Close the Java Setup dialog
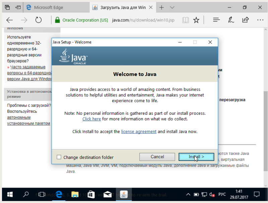Image resolution: width=268 pixels, height=203 pixels. 210,42
